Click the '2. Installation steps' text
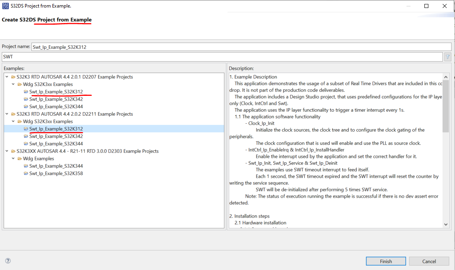Viewport: 455px width, 270px height. click(249, 216)
